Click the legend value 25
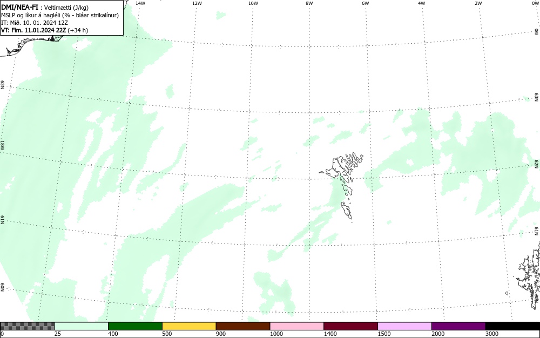Image resolution: width=540 pixels, height=338 pixels. pos(58,334)
